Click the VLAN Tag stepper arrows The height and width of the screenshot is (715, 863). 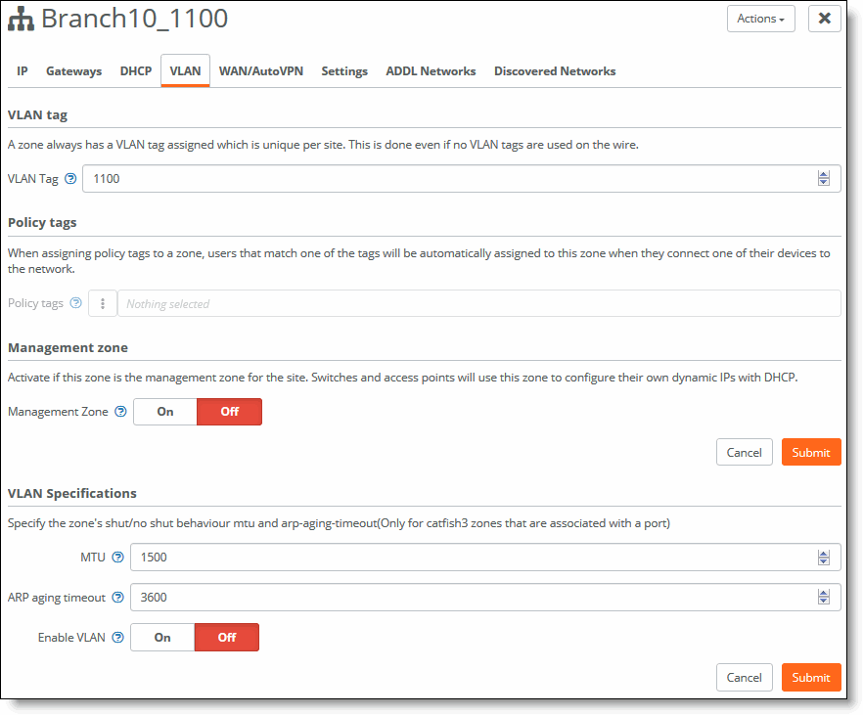point(823,179)
